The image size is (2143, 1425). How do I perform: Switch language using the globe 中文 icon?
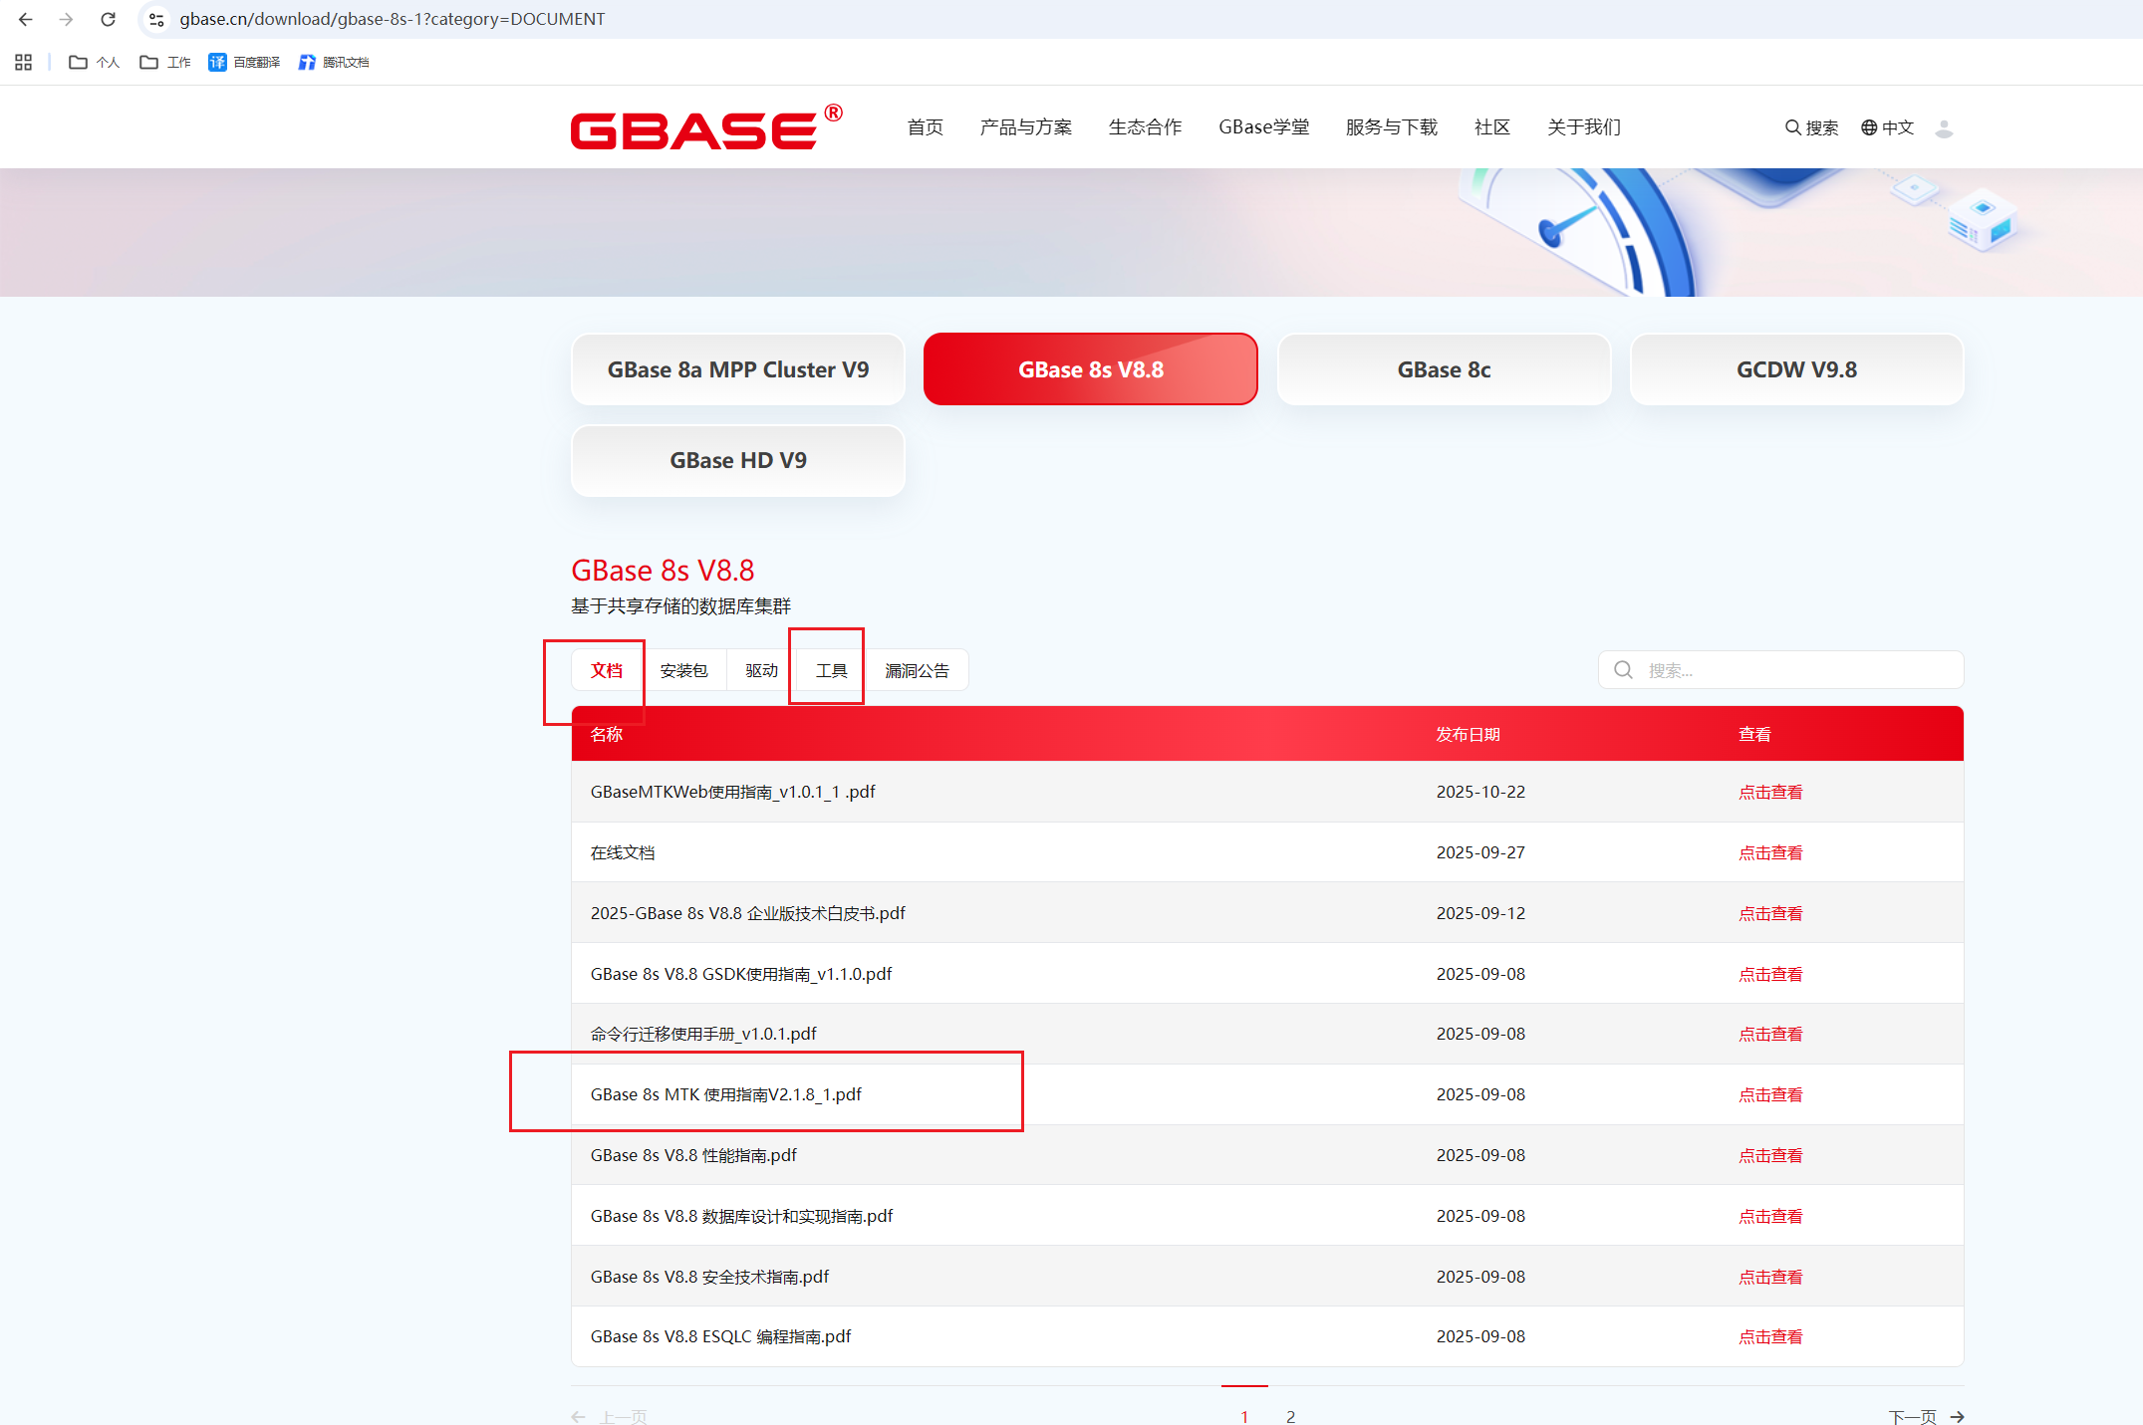pos(1886,127)
